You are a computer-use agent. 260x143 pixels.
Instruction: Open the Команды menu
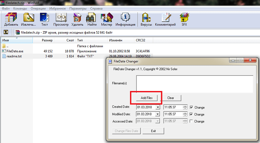pyautogui.click(x=20, y=8)
